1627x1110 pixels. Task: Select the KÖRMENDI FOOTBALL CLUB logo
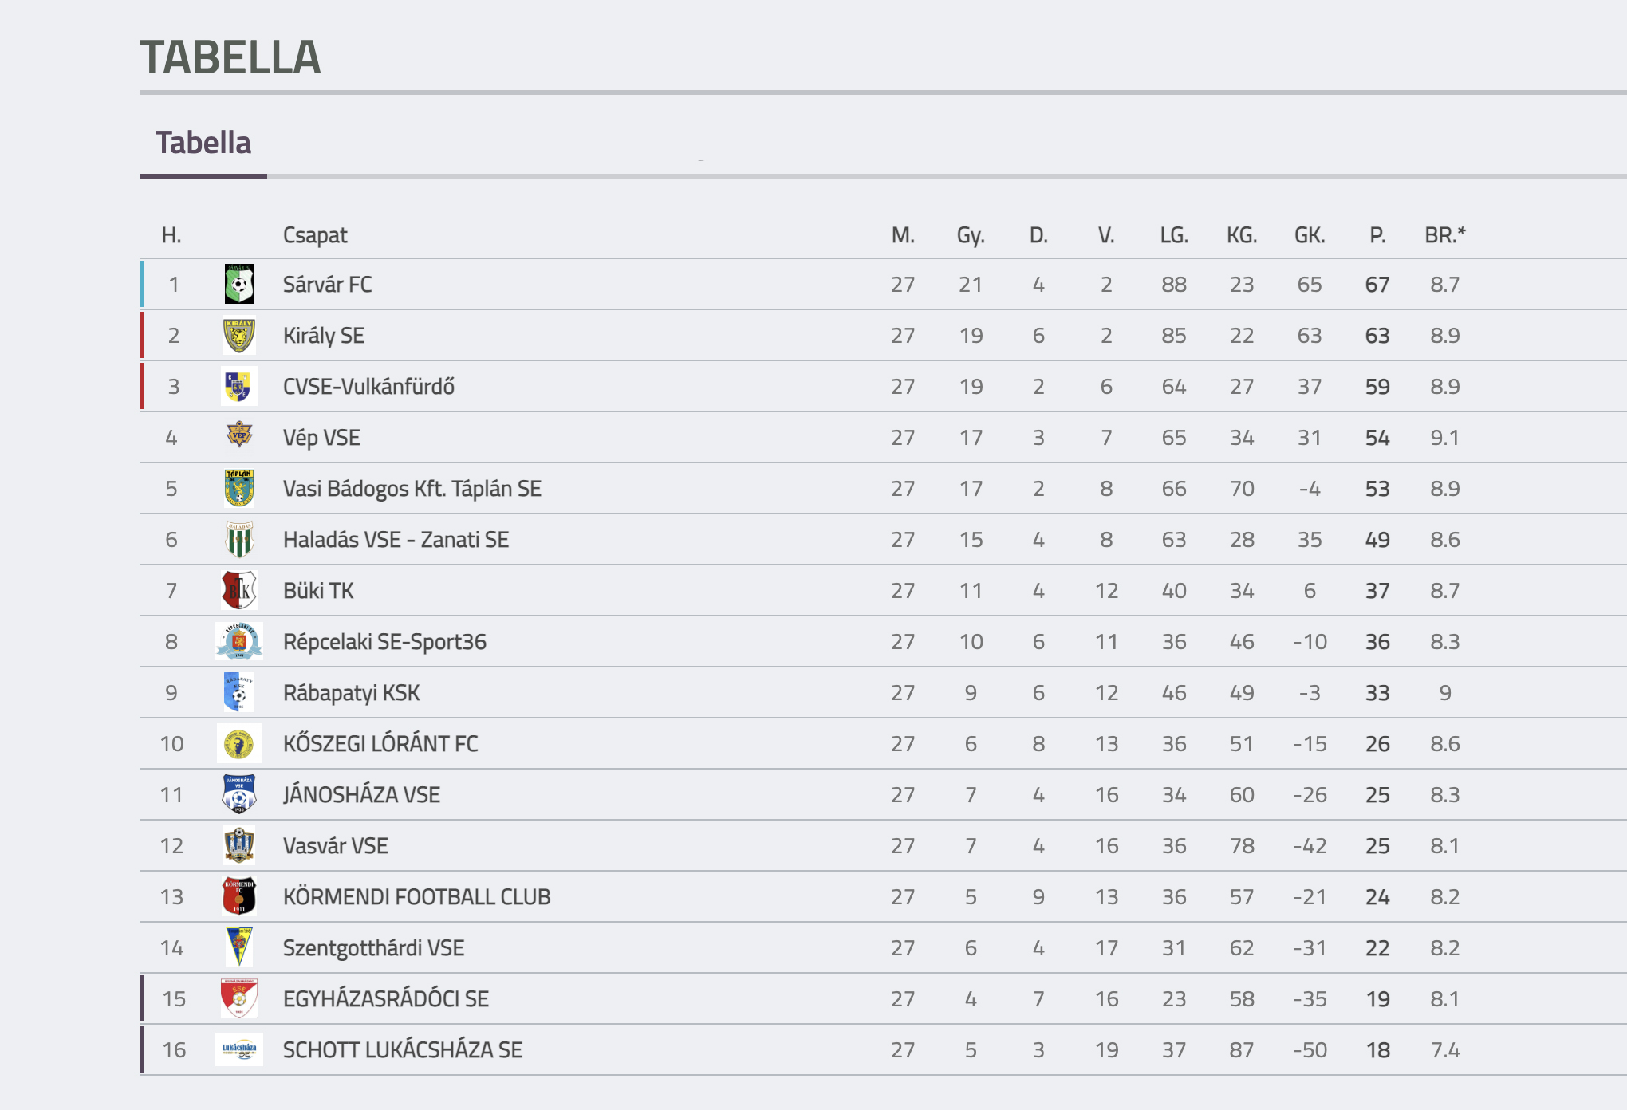[239, 896]
